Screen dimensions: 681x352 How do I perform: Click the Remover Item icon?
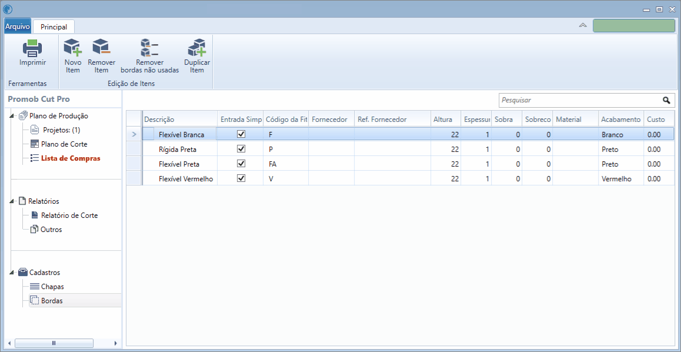pyautogui.click(x=101, y=48)
